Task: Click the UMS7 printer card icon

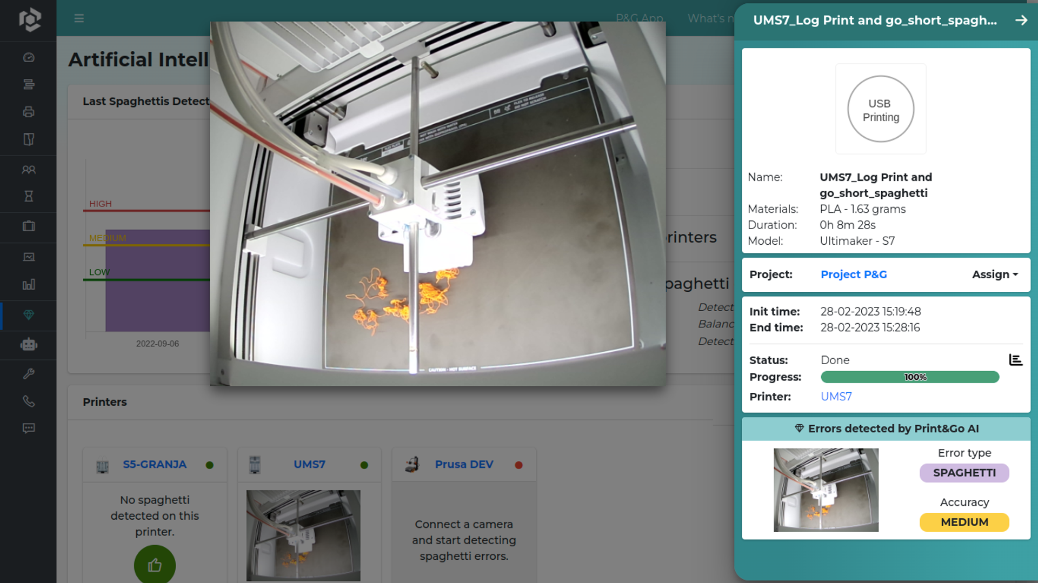Action: click(255, 465)
